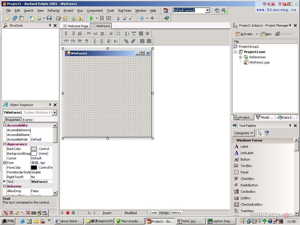This screenshot has height=225, width=300.
Task: Click the Save Desktop layout icon
Action: tap(217, 10)
